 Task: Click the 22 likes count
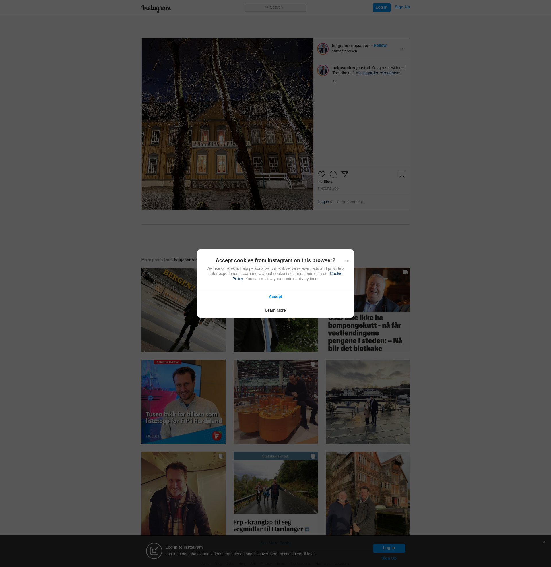click(x=325, y=182)
